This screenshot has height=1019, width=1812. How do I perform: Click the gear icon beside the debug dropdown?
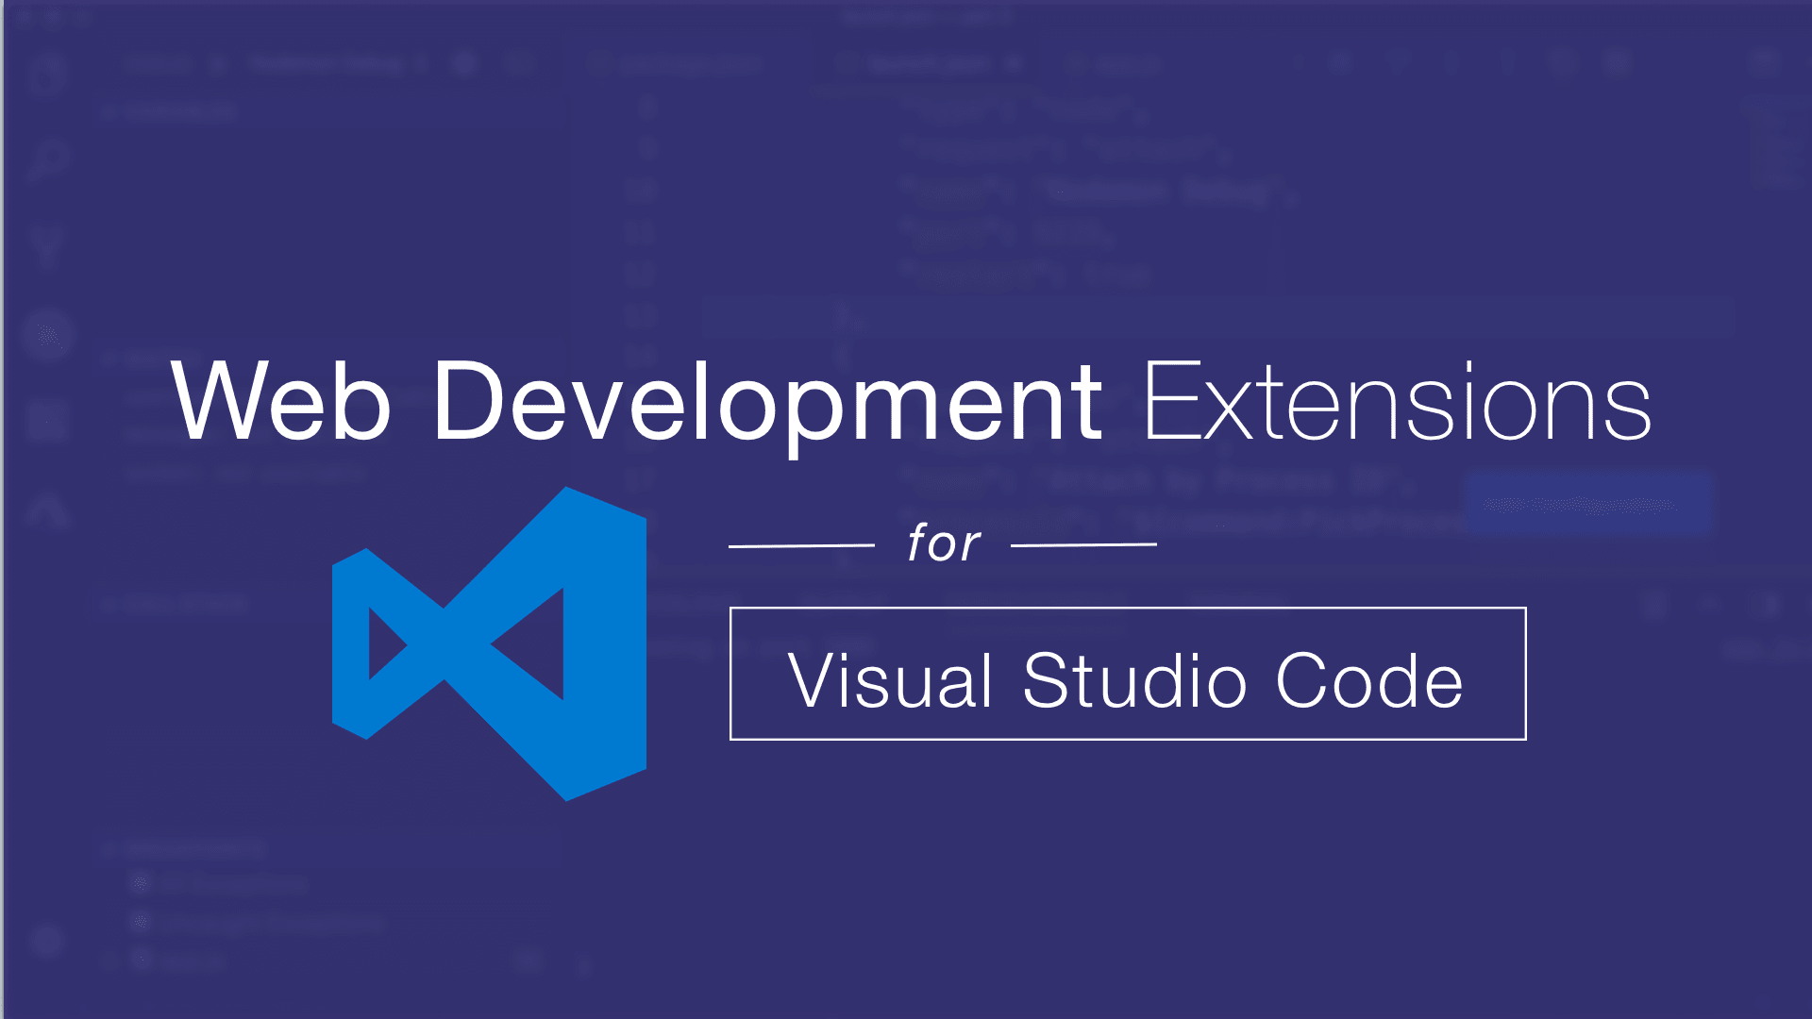click(464, 63)
